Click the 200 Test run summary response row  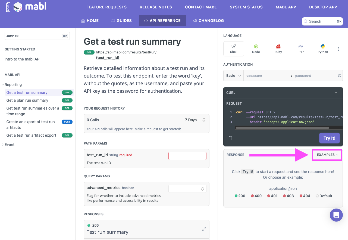[x=147, y=229]
